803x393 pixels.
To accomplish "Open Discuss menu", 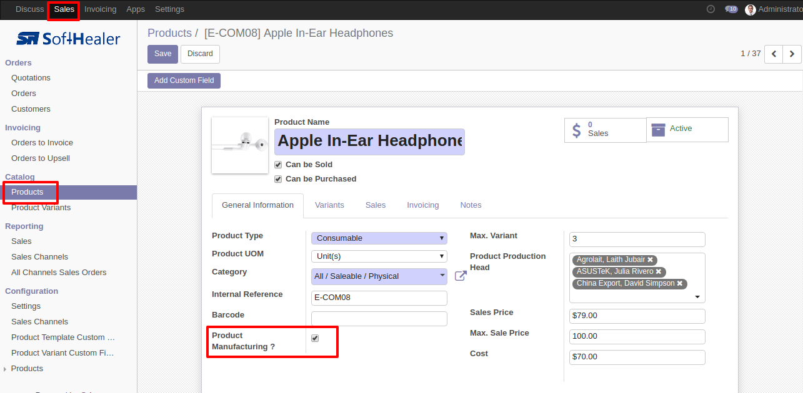I will click(29, 9).
